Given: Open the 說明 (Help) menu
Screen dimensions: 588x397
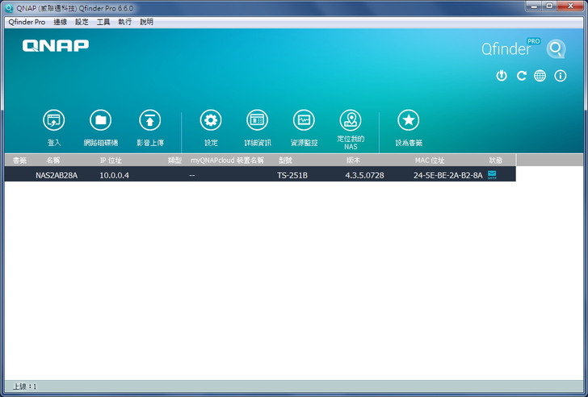Looking at the screenshot, I should (x=146, y=22).
